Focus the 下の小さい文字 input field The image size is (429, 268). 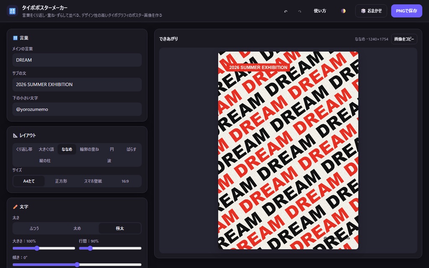[x=77, y=109]
